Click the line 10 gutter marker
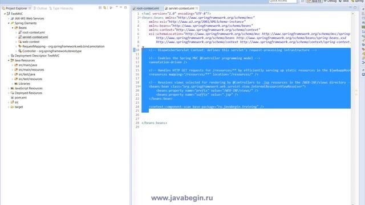 [134, 50]
